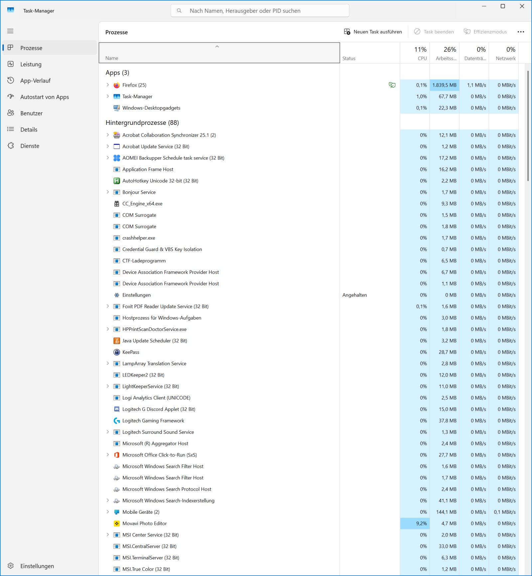Open Einstellungen via the gear icon
The width and height of the screenshot is (532, 576).
pyautogui.click(x=11, y=566)
